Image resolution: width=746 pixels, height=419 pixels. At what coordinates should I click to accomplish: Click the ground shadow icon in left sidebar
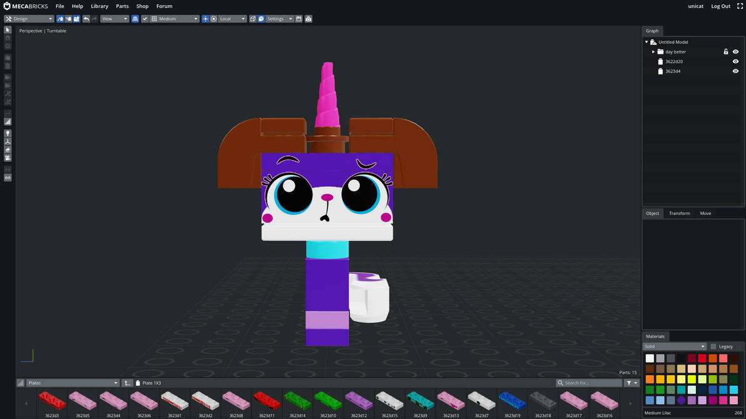8,150
